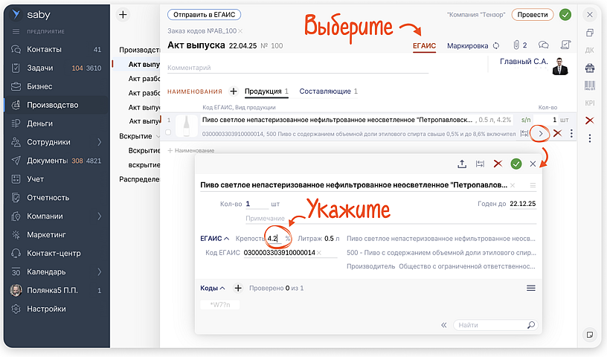Click the Крепость percentage input field
The image size is (607, 357).
(x=274, y=239)
